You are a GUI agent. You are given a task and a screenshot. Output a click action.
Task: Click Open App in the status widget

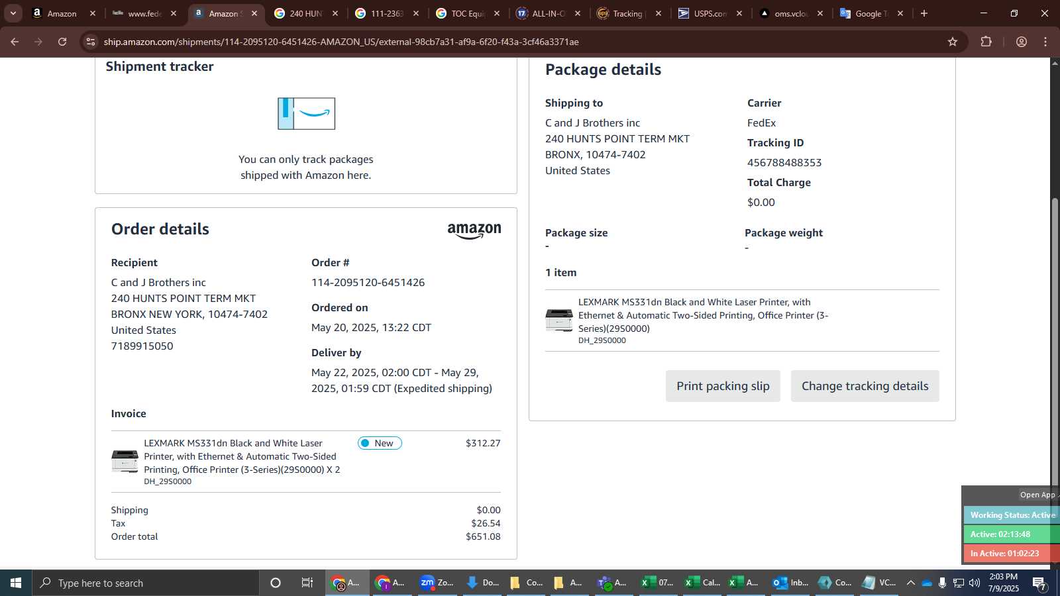coord(1037,495)
